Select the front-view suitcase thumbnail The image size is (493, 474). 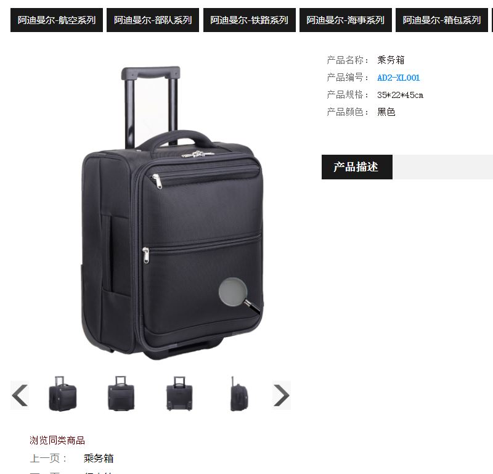coord(121,394)
